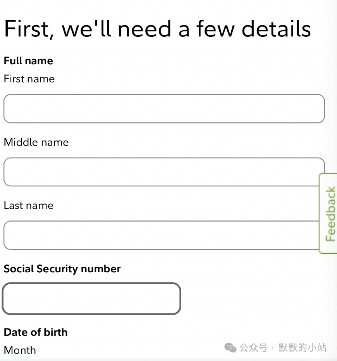337x361 pixels.
Task: Click the WeChat logo icon in the watermark
Action: (x=230, y=348)
